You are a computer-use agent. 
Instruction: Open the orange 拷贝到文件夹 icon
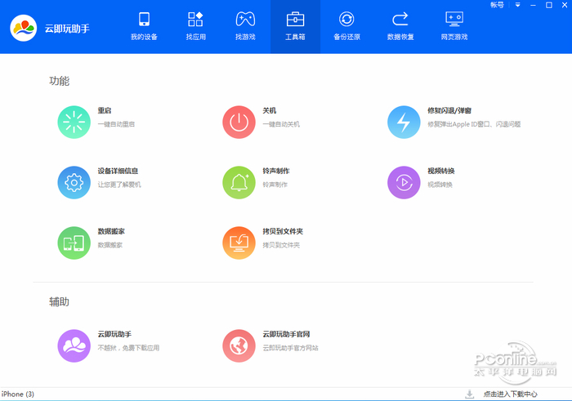239,243
